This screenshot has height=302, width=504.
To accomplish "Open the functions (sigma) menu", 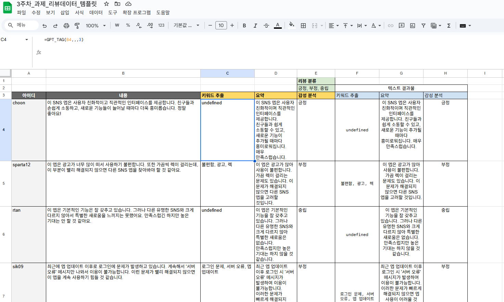I will (x=449, y=26).
